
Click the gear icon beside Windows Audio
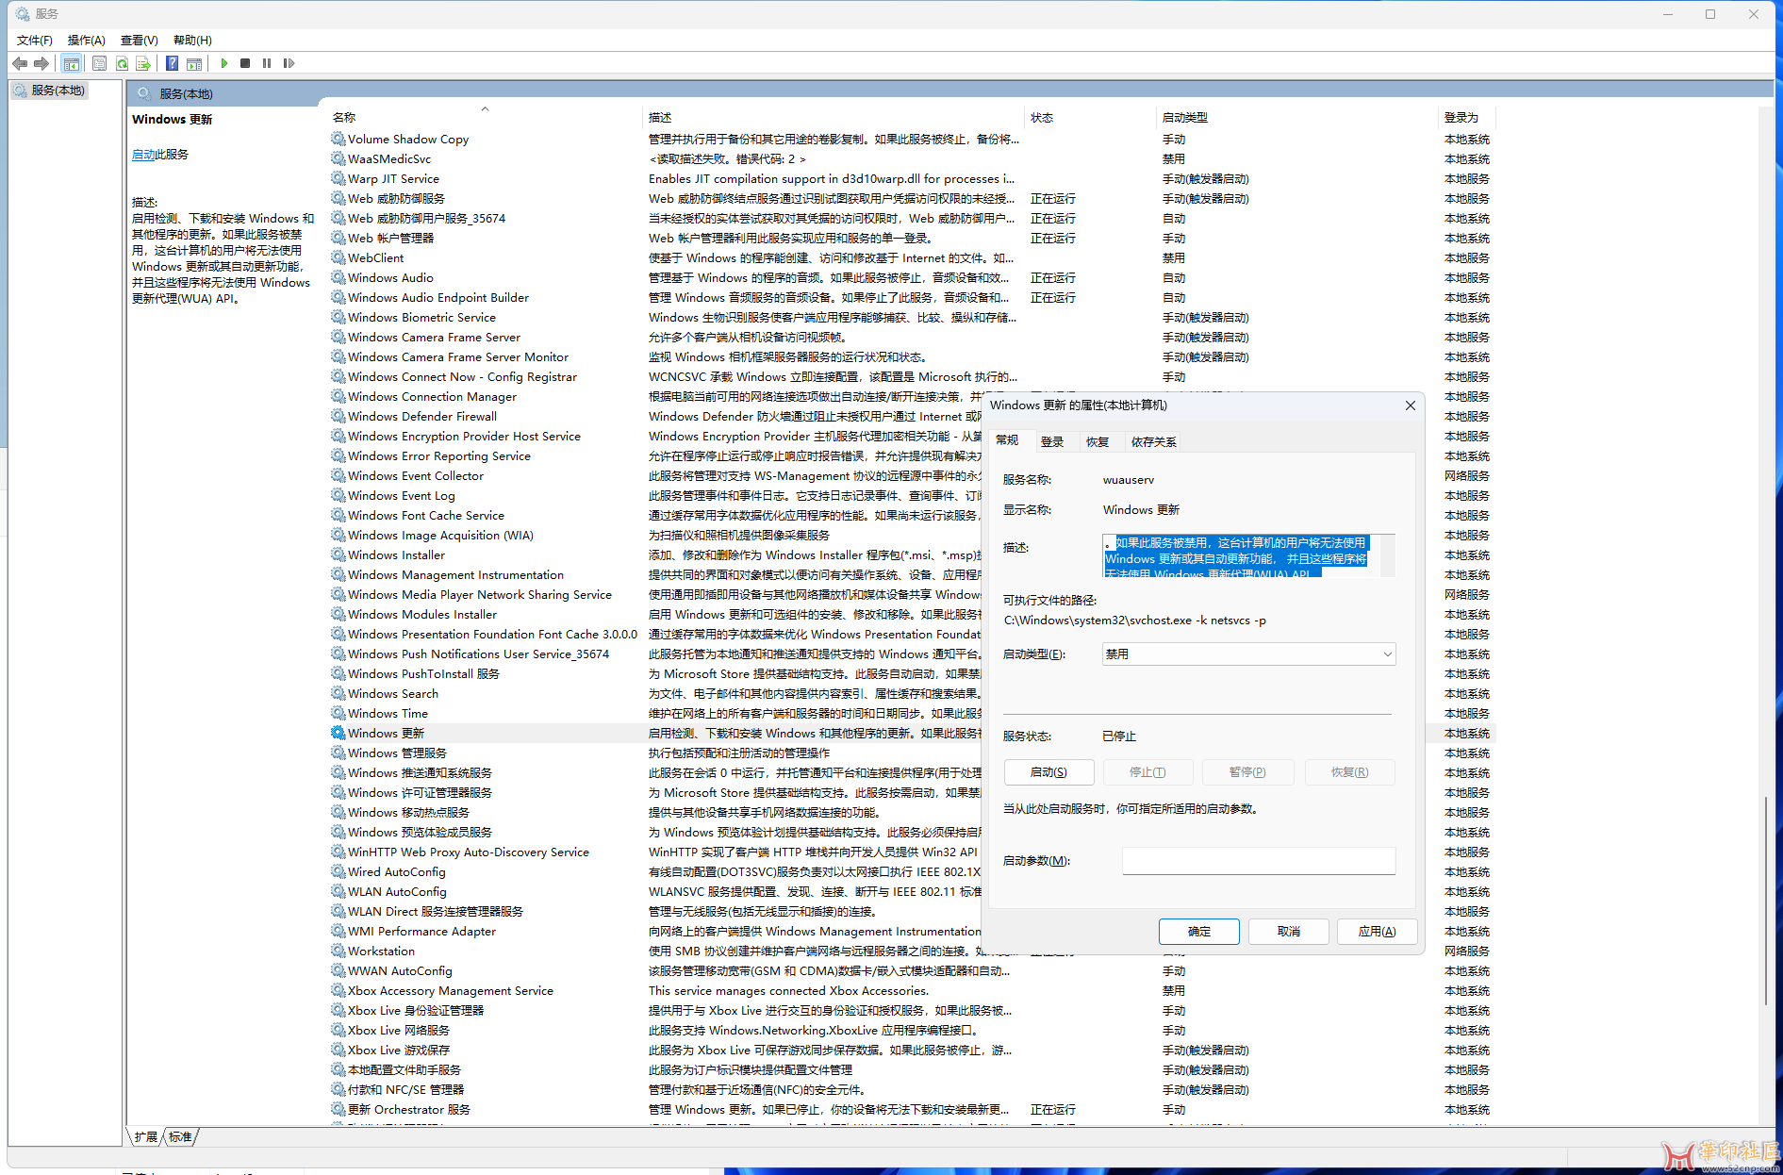338,277
